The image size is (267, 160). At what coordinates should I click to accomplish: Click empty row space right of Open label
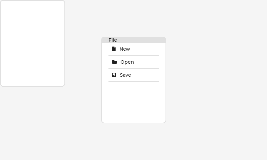point(149,62)
